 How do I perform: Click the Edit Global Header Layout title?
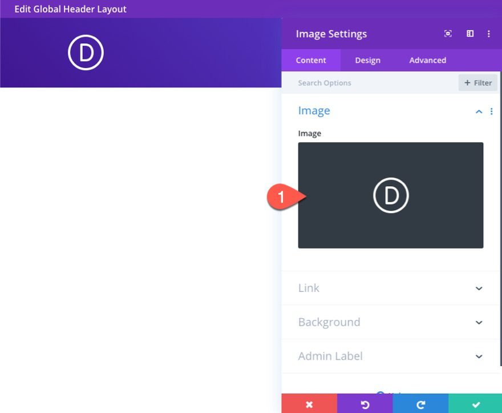[x=71, y=9]
